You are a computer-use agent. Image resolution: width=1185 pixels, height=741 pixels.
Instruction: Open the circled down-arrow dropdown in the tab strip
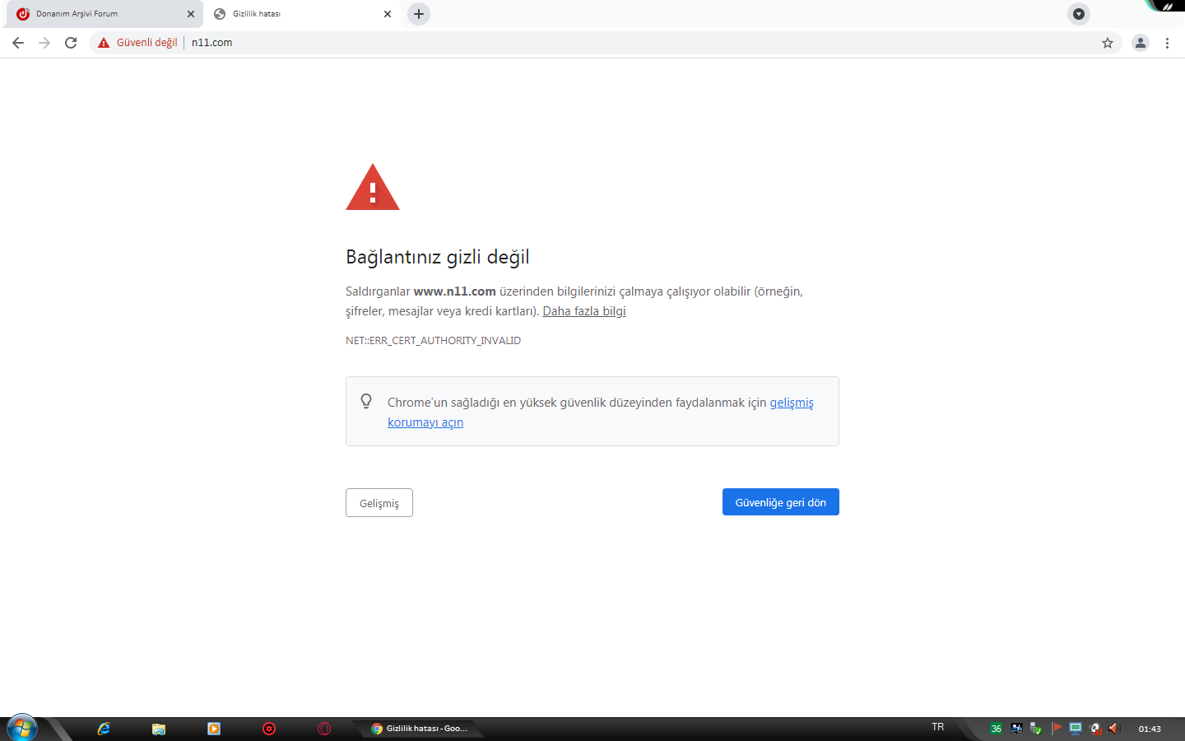tap(1079, 14)
